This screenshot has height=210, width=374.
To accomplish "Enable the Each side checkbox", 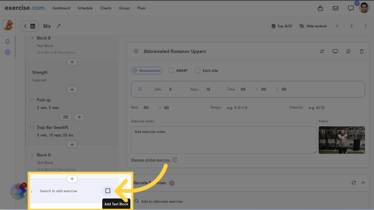I will coord(198,70).
